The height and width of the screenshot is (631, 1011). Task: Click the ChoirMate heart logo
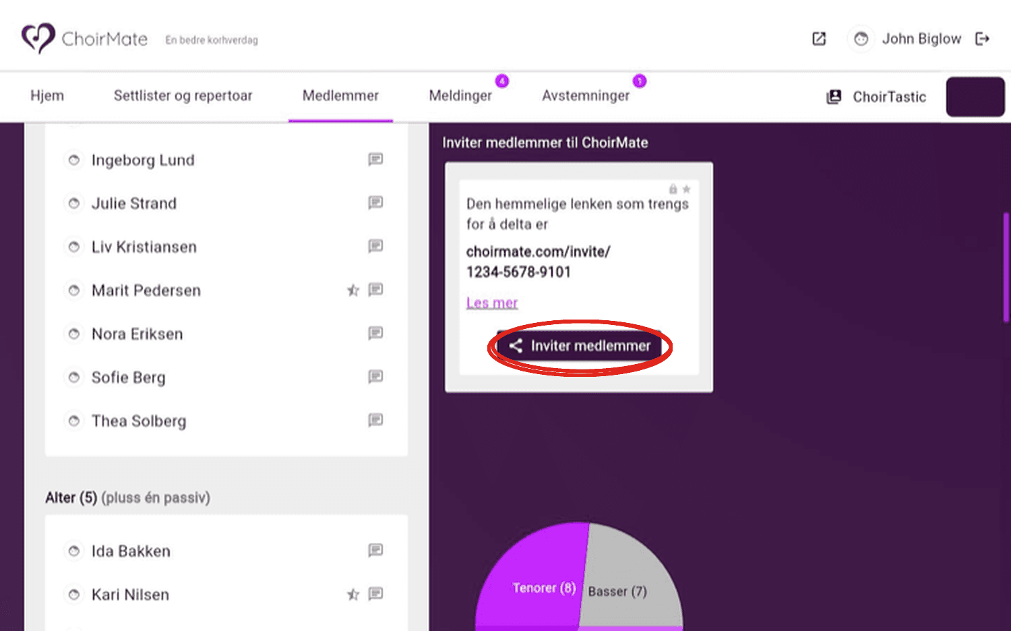pyautogui.click(x=38, y=38)
